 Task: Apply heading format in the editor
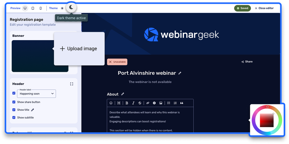point(119,103)
